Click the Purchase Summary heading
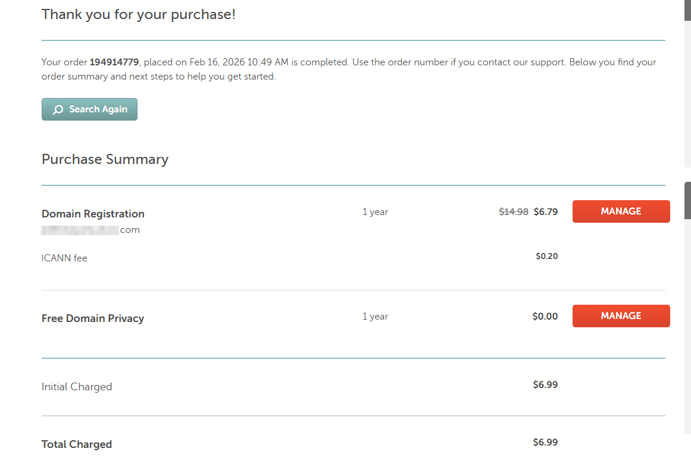The height and width of the screenshot is (458, 691). pos(105,159)
